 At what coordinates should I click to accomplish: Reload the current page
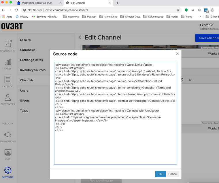tap(16, 10)
